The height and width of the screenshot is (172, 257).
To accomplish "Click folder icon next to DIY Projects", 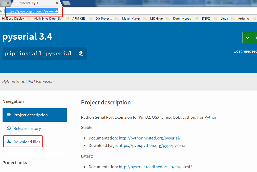I will [91, 19].
